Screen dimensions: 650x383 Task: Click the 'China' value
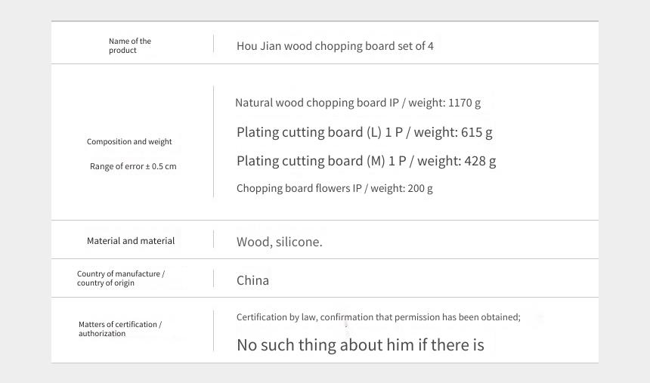point(252,280)
